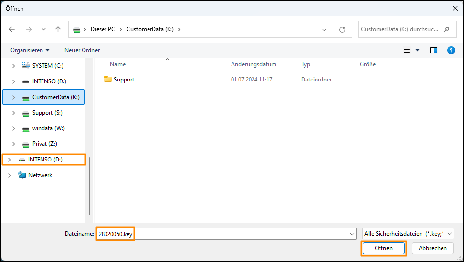Change the view layout icon

tap(407, 50)
